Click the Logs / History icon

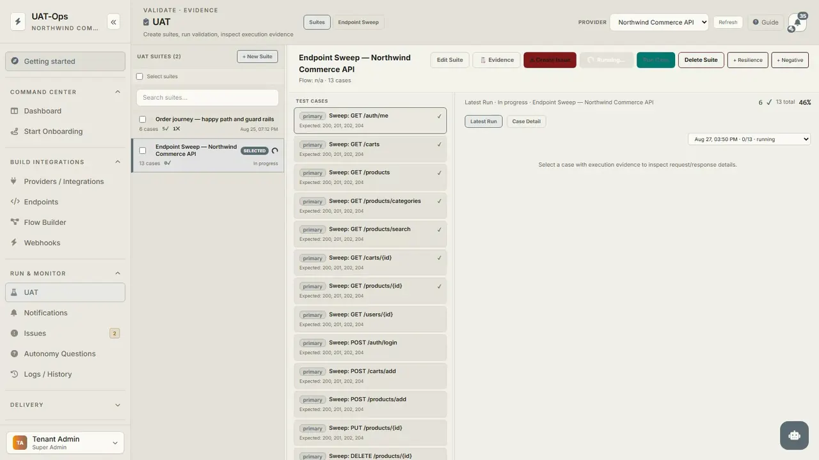pyautogui.click(x=15, y=374)
